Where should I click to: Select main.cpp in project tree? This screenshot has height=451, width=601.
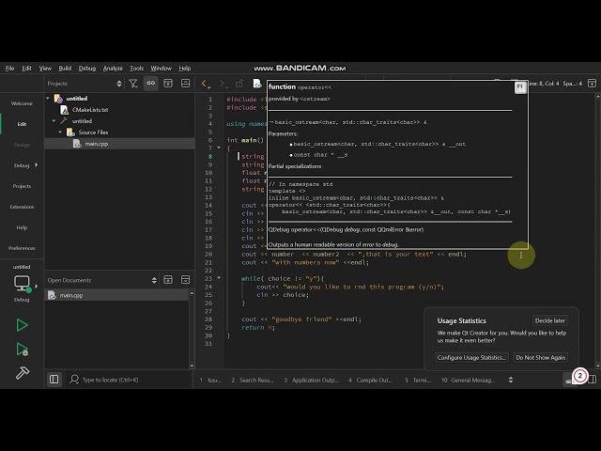96,144
